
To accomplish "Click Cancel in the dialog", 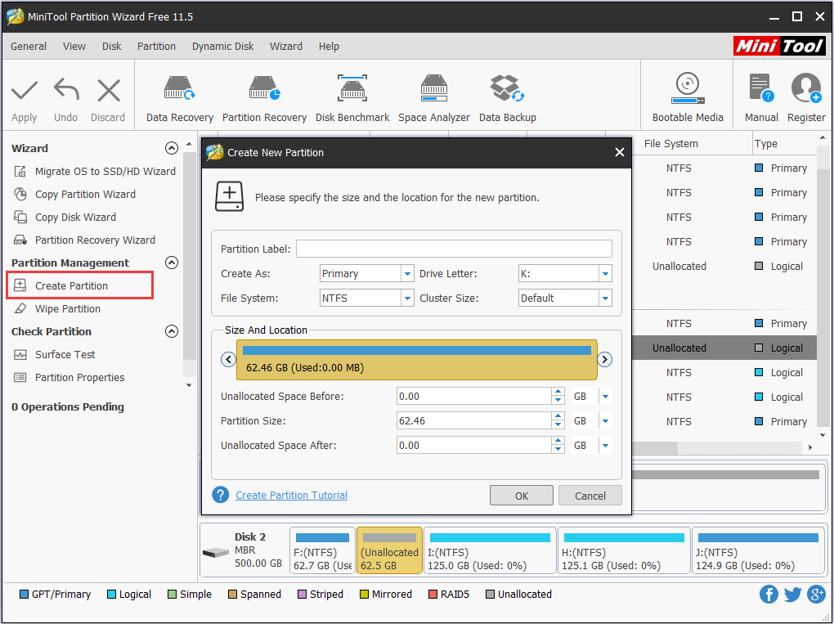I will point(590,496).
